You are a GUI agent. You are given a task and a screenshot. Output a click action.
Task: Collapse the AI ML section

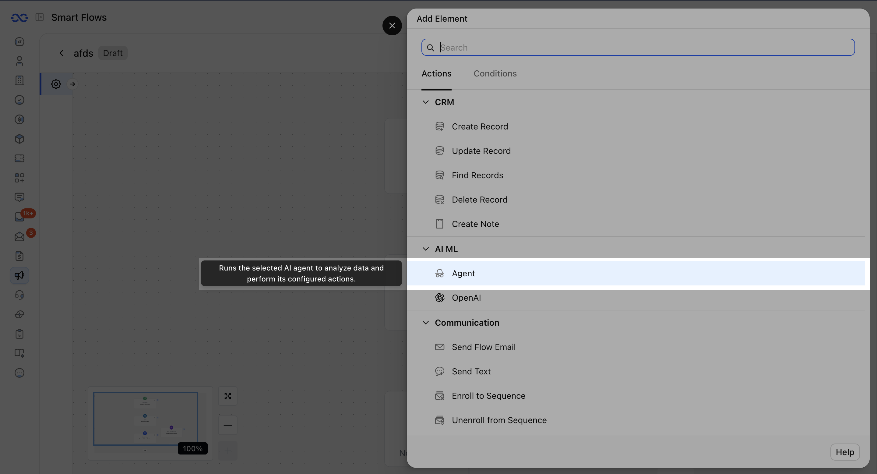pyautogui.click(x=426, y=249)
